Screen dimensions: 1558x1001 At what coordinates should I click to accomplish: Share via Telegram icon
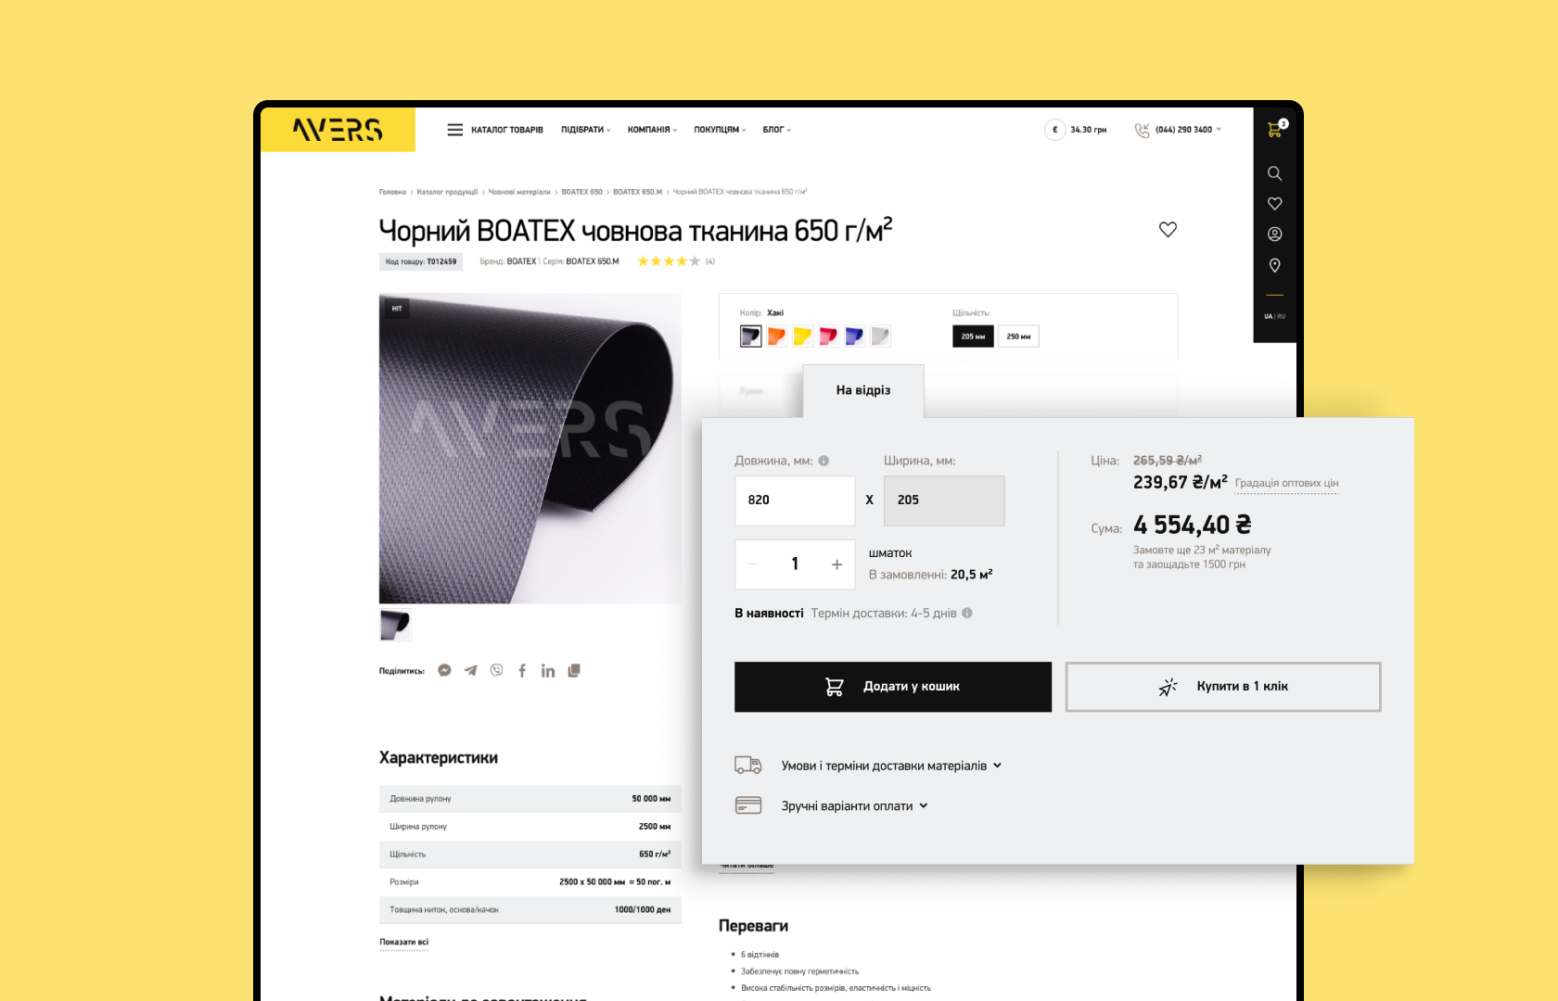click(x=470, y=670)
